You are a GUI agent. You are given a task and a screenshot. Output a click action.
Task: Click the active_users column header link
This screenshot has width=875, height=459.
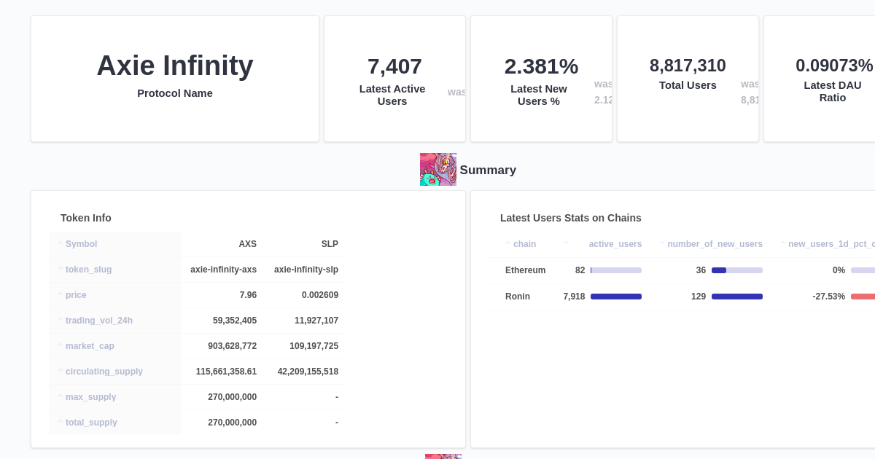(615, 243)
